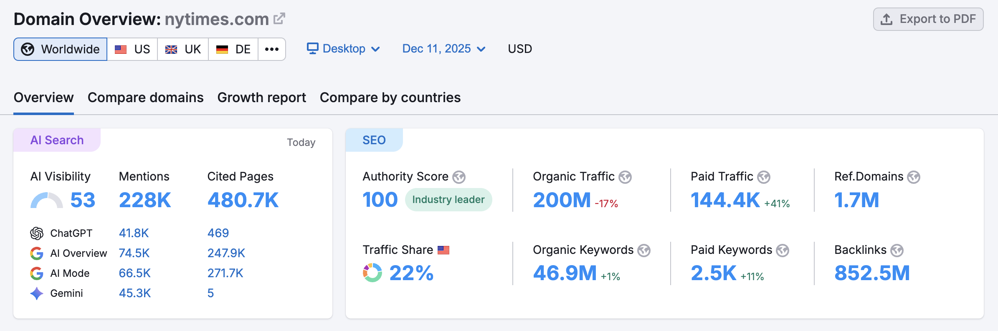Click globe icon next to Backlinks
998x331 pixels.
tap(897, 251)
